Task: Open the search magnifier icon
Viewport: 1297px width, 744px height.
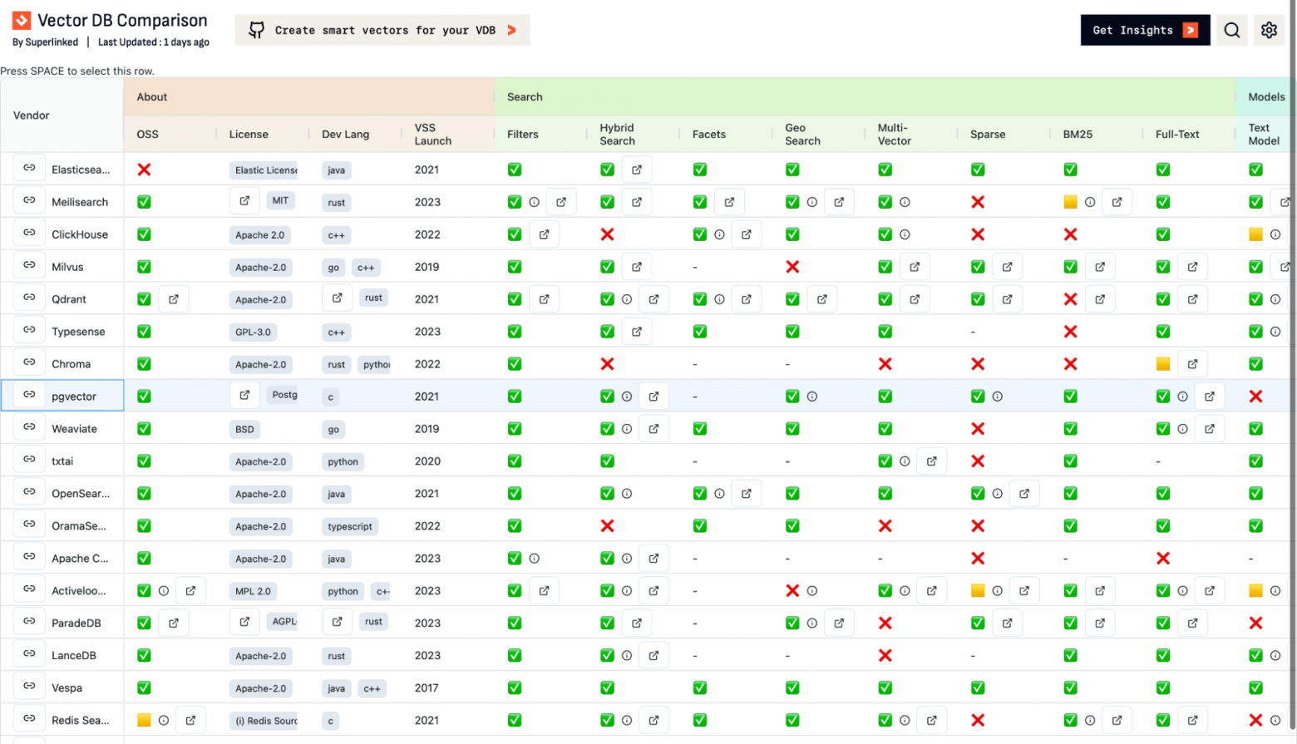Action: click(1232, 30)
